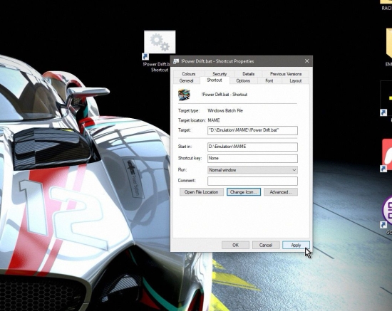The height and width of the screenshot is (311, 392).
Task: Open the Advanced options button
Action: 281,192
